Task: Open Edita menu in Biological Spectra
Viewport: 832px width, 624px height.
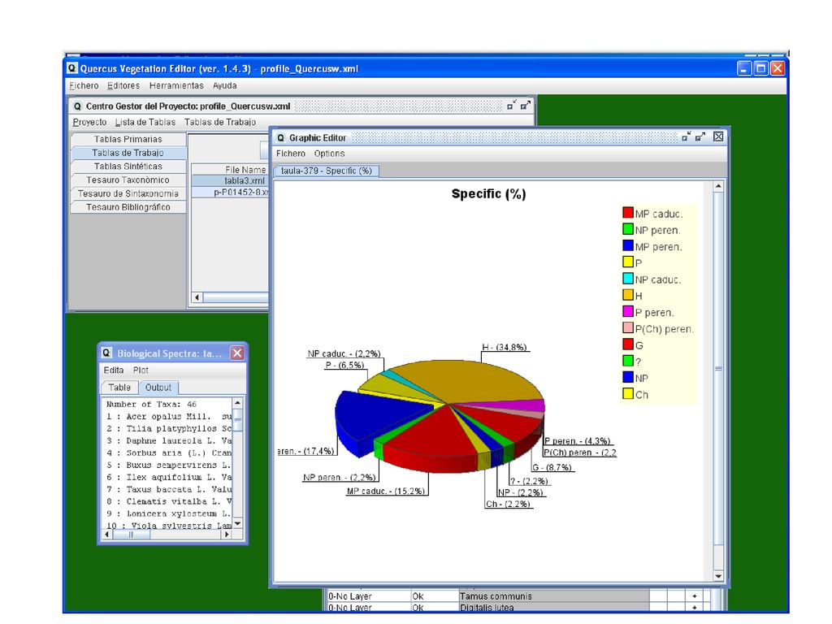Action: coord(114,370)
